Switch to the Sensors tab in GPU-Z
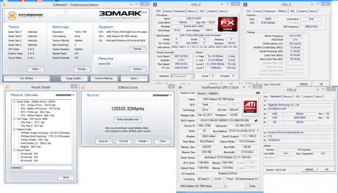 tap(201, 93)
